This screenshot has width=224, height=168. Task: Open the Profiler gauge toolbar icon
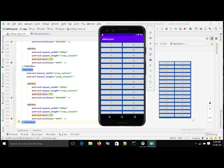(176, 29)
